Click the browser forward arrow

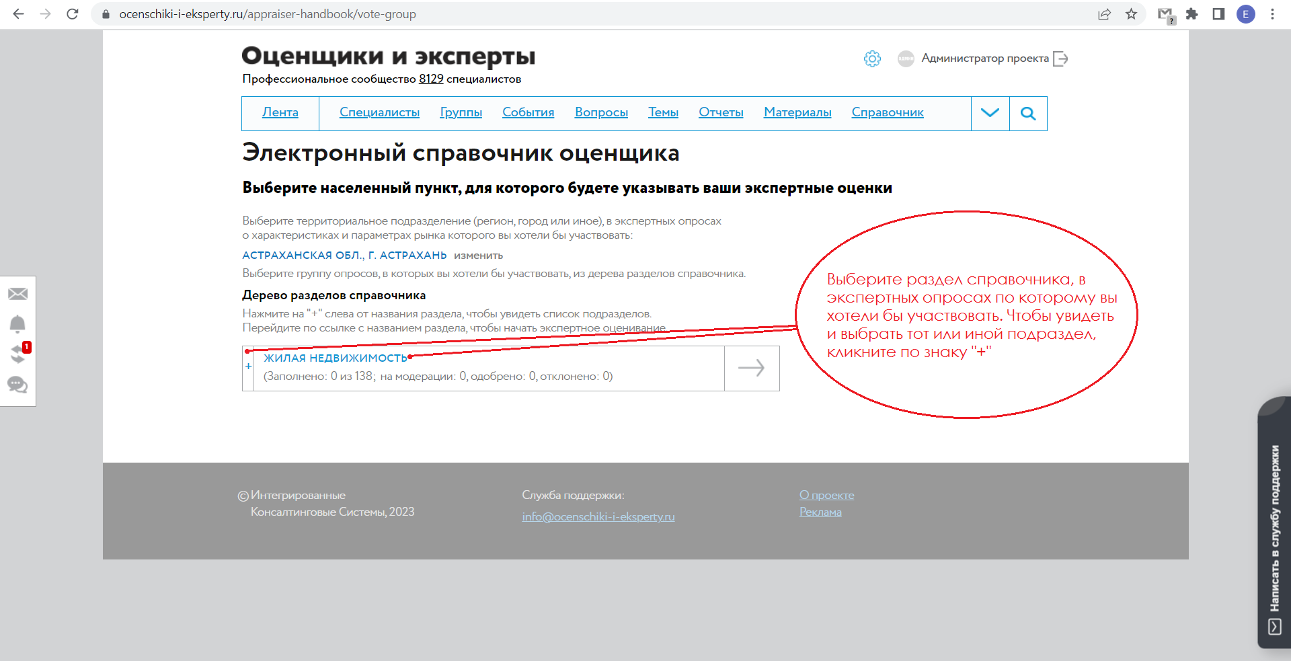(x=45, y=14)
